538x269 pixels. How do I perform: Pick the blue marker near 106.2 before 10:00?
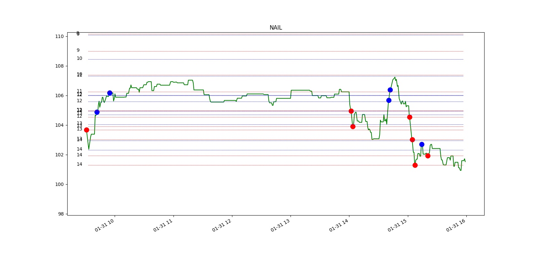(110, 93)
